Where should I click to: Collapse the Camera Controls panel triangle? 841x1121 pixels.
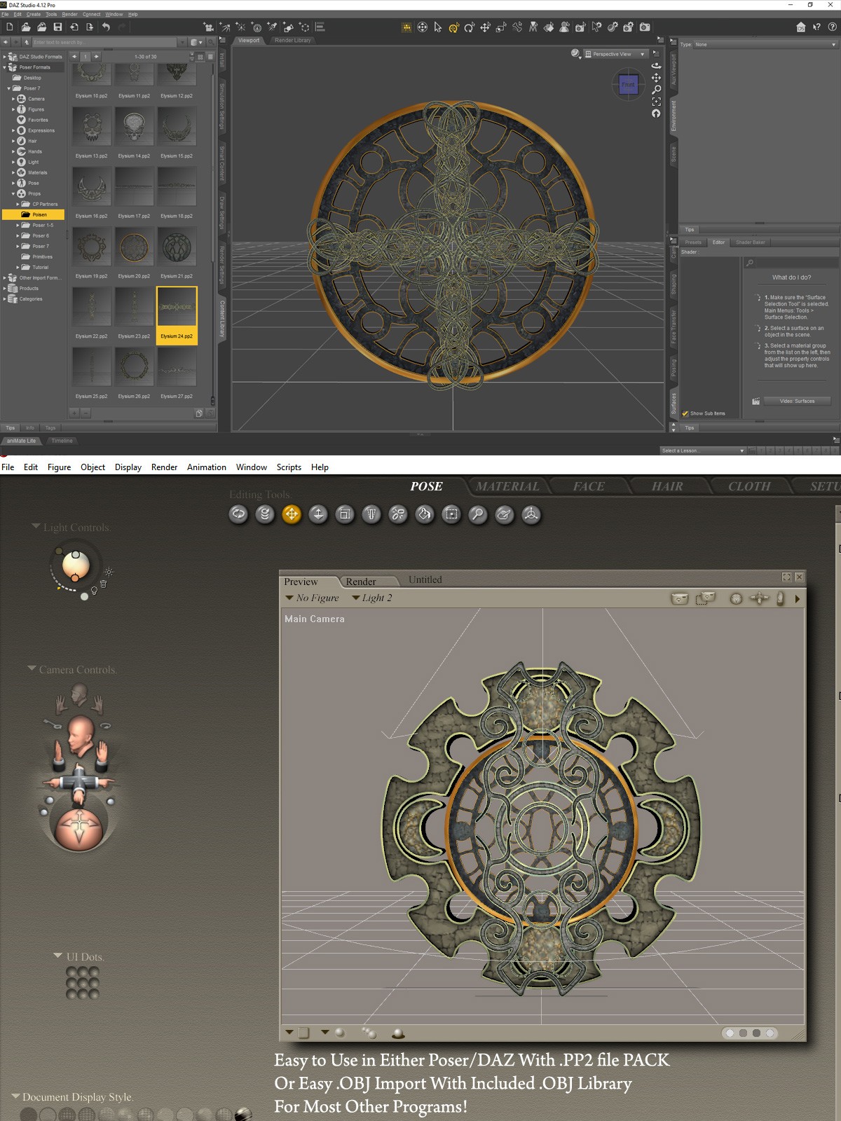coord(32,668)
